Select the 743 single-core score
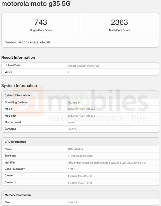Viewport: 161px width, 206px height. coord(41,22)
